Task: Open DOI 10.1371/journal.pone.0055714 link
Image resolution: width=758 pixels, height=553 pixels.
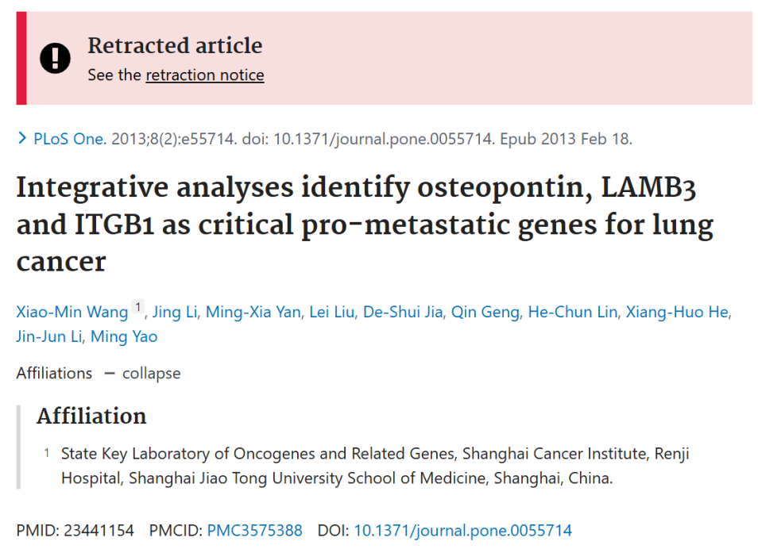Action: point(462,531)
